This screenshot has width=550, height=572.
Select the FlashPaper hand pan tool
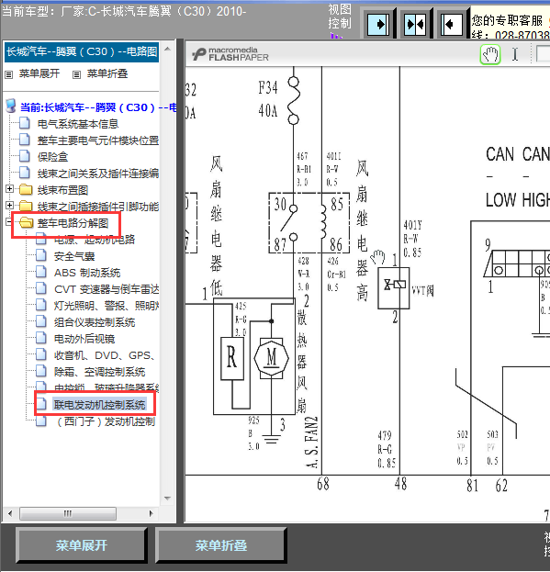[x=489, y=55]
